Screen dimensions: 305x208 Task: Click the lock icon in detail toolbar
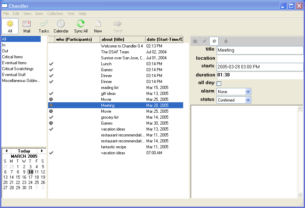pyautogui.click(x=226, y=41)
